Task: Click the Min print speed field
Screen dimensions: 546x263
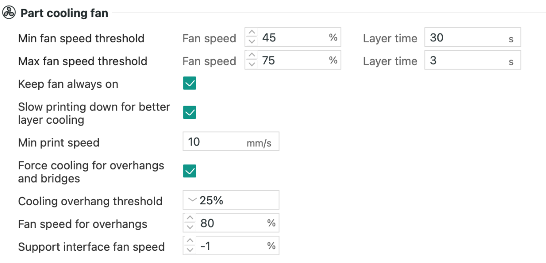Action: click(x=231, y=142)
